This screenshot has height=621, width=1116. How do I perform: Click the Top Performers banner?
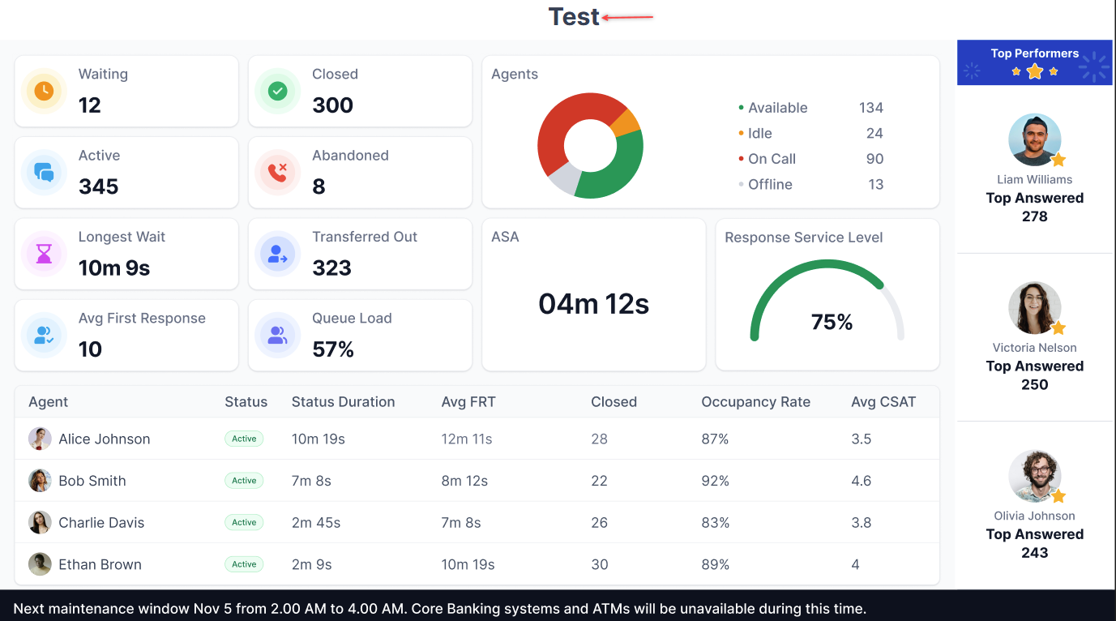1035,62
